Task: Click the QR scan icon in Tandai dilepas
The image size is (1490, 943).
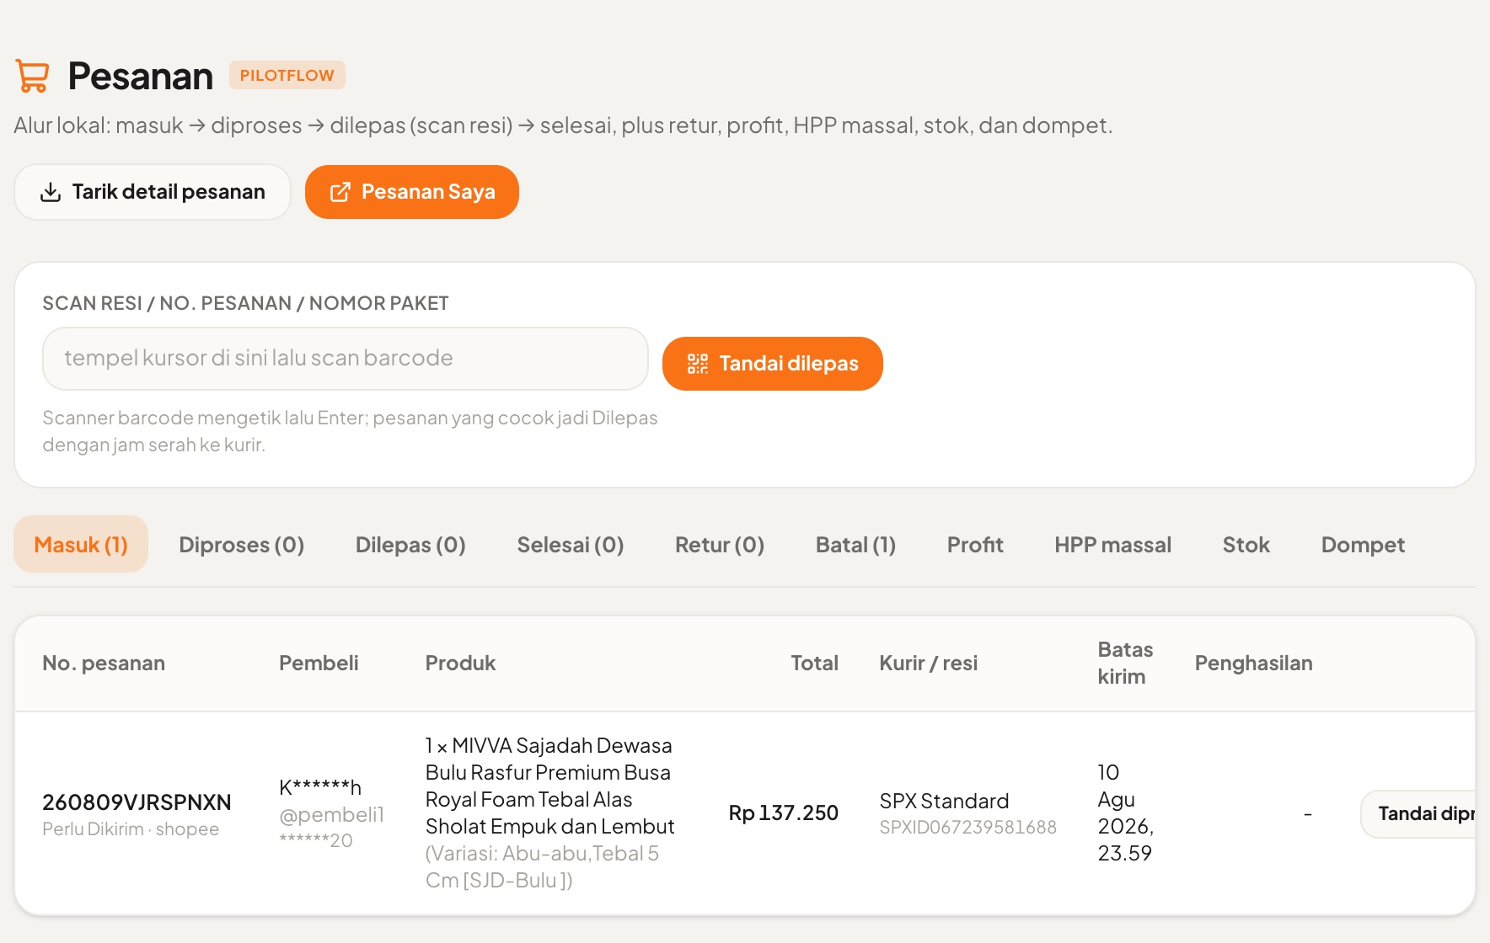Action: pyautogui.click(x=698, y=364)
